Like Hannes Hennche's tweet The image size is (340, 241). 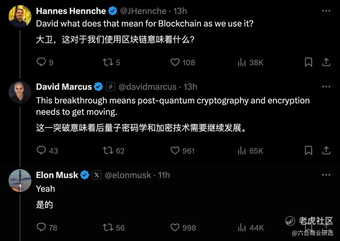tap(175, 62)
